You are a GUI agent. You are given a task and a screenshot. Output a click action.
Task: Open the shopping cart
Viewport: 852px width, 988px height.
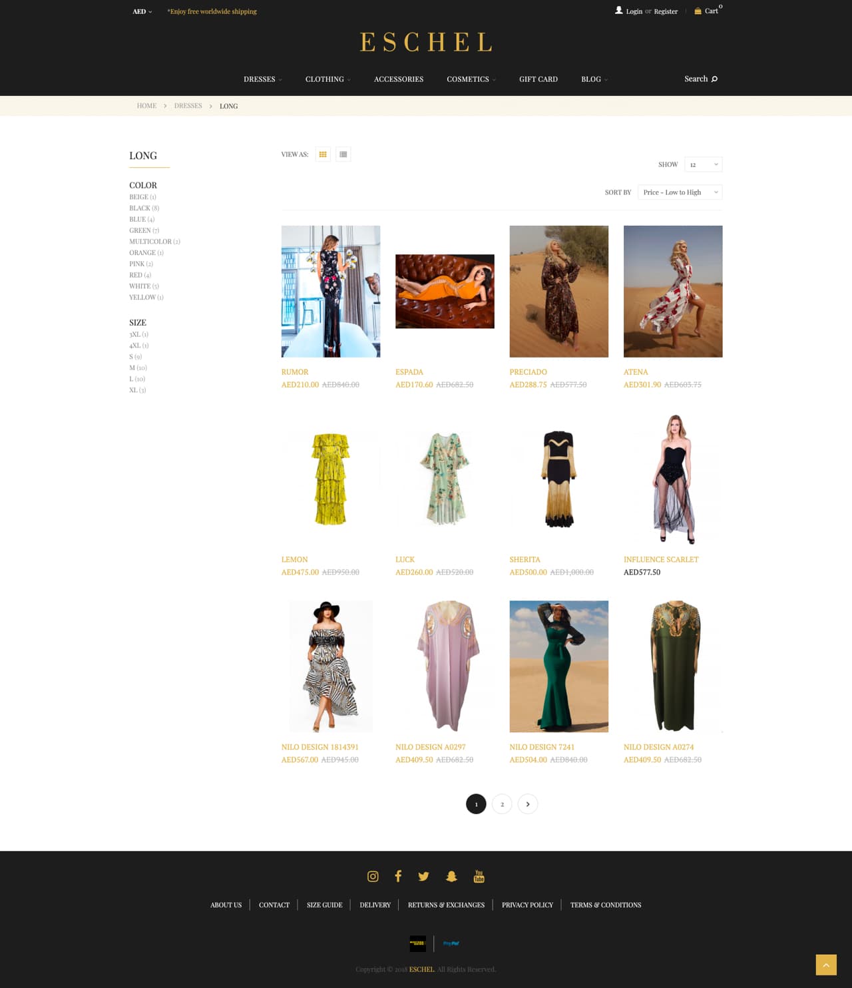[x=708, y=11]
